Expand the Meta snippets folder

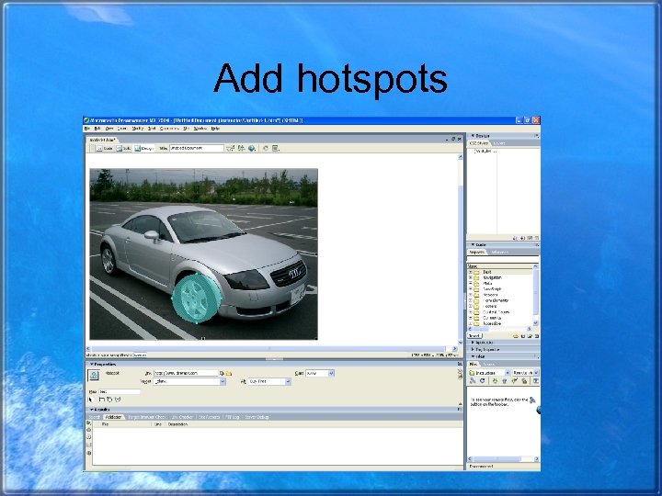[471, 284]
